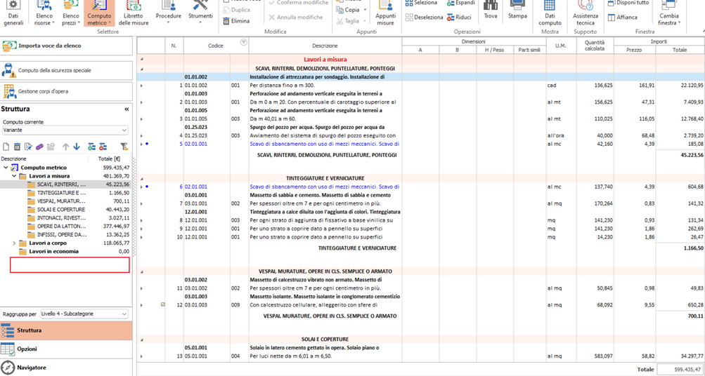Open the Elenco prezzi dropdown button

click(x=71, y=13)
